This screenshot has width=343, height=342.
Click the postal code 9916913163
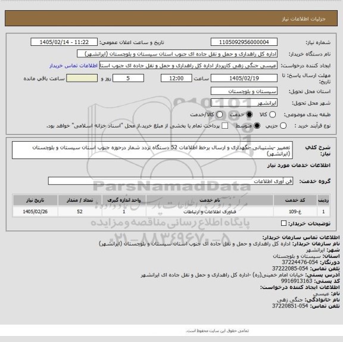[x=297, y=281]
